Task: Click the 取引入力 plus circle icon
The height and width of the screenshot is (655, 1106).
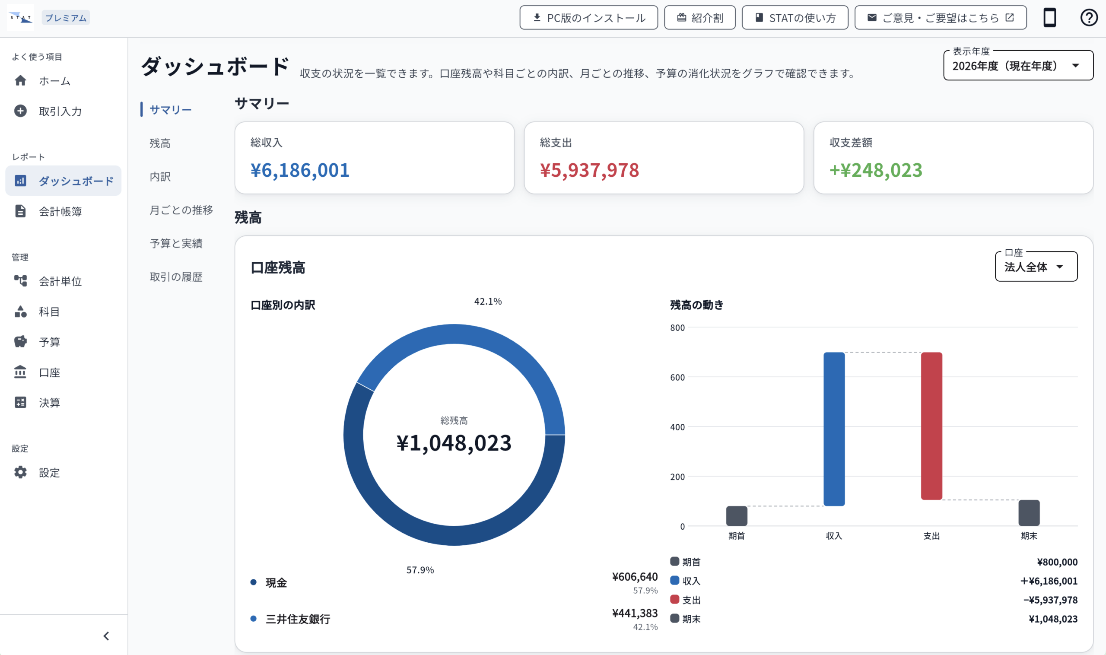Action: point(20,111)
